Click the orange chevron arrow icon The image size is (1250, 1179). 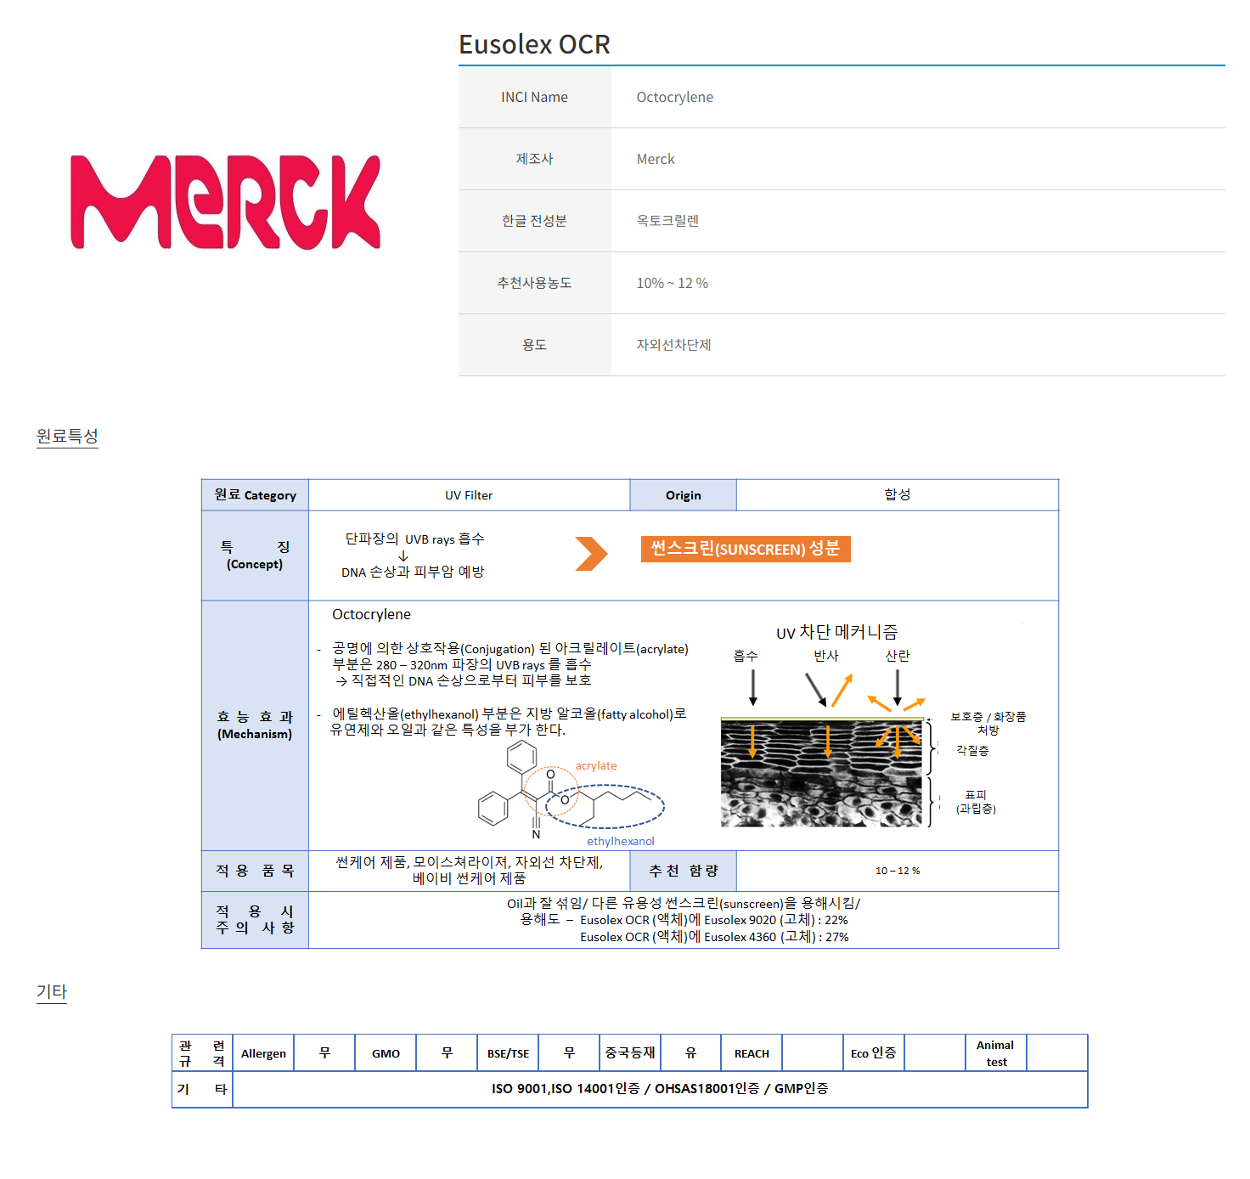click(x=591, y=554)
